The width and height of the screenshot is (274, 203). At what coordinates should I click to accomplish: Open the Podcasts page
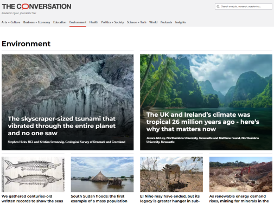166,22
